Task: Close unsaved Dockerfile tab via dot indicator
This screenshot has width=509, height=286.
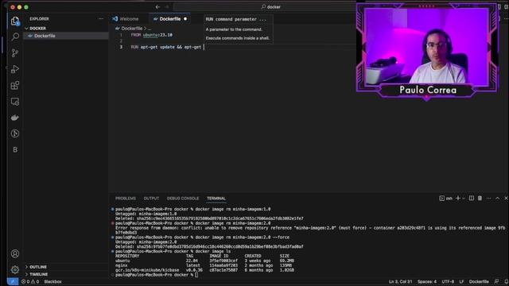Action: (185, 19)
